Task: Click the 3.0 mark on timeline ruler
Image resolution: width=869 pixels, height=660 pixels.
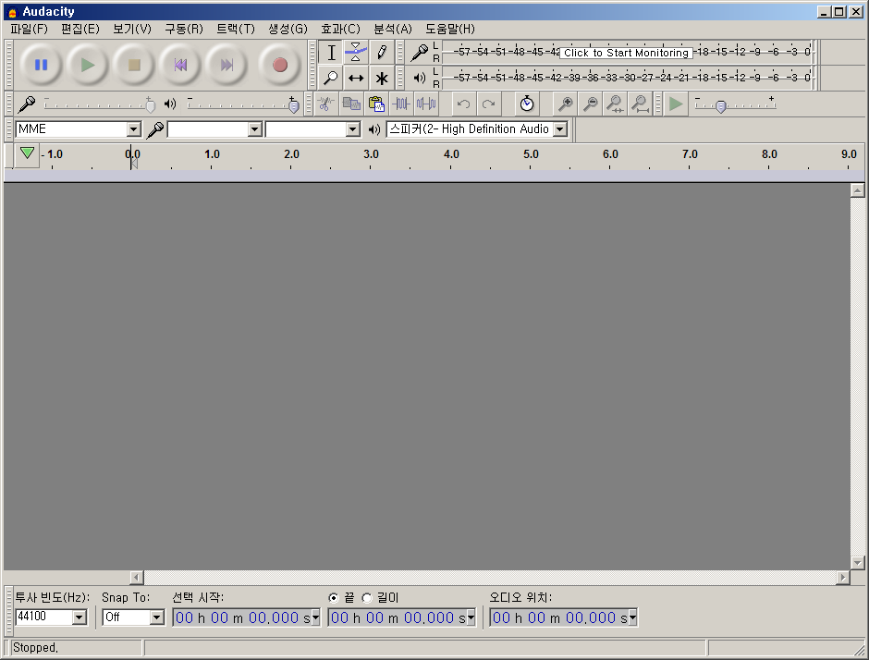Action: tap(371, 154)
